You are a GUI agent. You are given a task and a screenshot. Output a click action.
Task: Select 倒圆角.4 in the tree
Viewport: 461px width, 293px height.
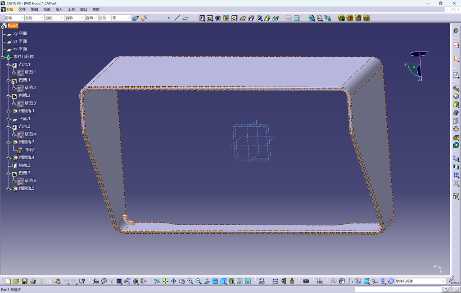click(x=27, y=158)
